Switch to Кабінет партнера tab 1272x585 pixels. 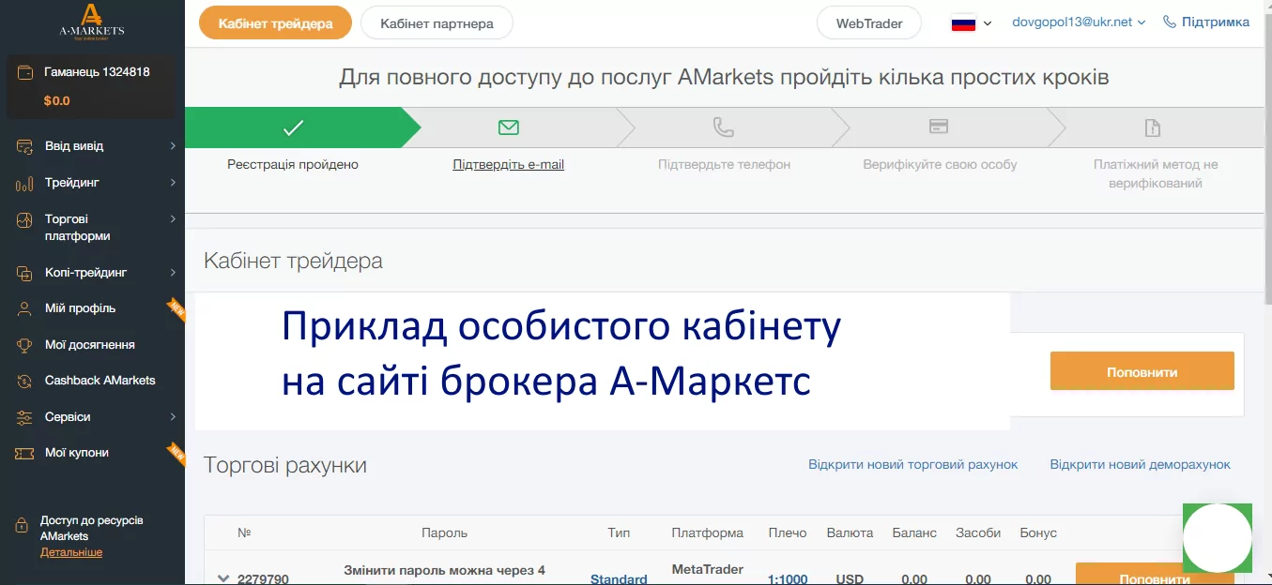coord(436,23)
